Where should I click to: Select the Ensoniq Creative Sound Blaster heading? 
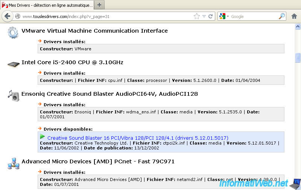click(109, 94)
